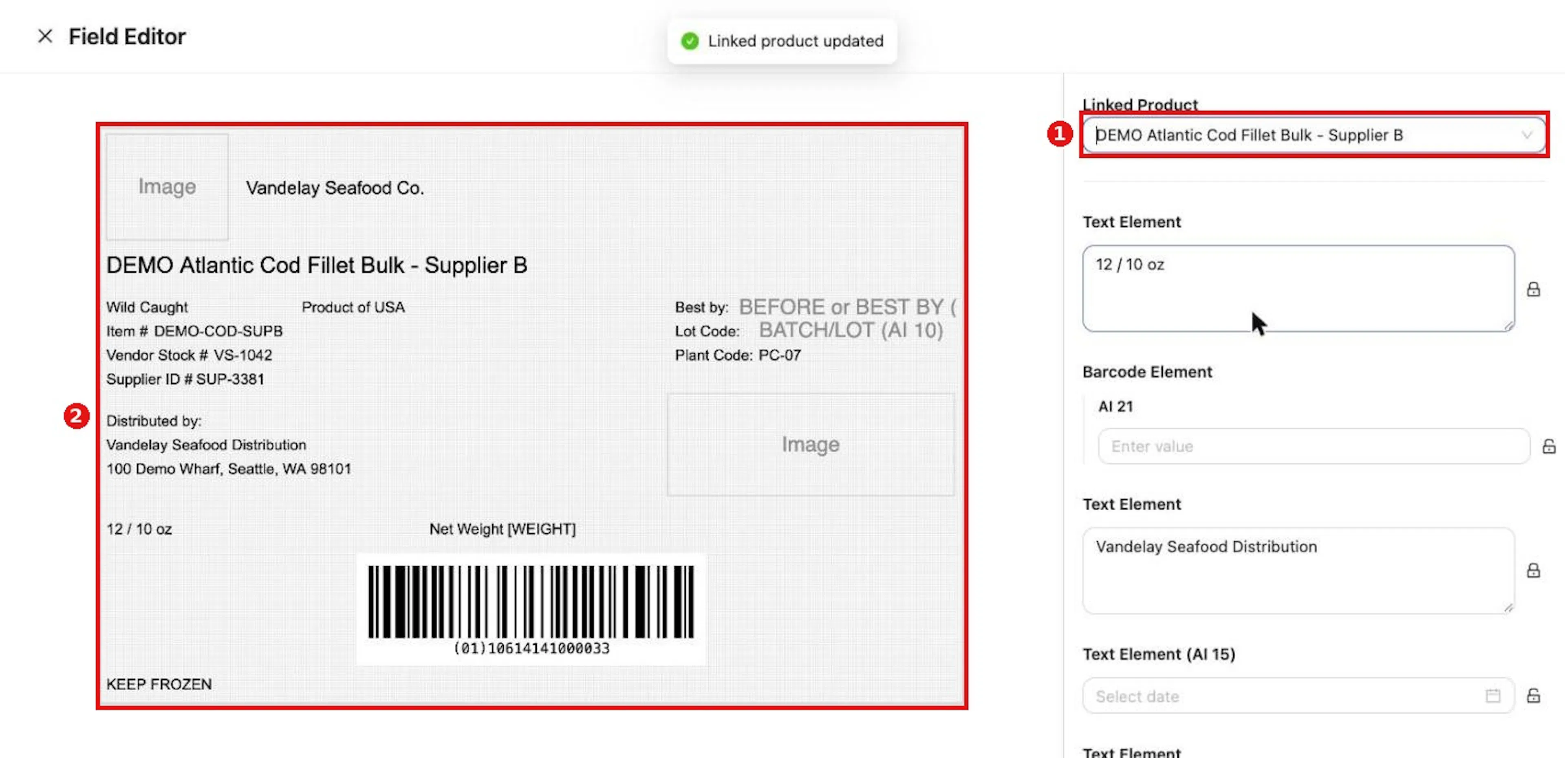Click Item # DEMO-COD-SUPB text
The height and width of the screenshot is (758, 1565).
(x=194, y=331)
